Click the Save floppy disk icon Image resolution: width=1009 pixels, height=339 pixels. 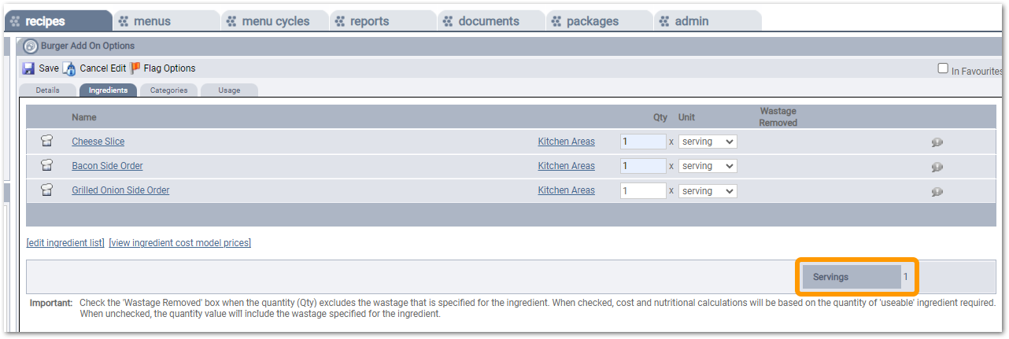tap(29, 68)
